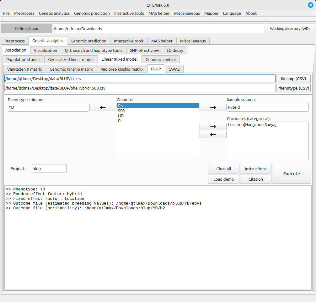Screen dimensions: 316x302
Task: Click right arrow to add categorical covariate
Action: (x=213, y=127)
